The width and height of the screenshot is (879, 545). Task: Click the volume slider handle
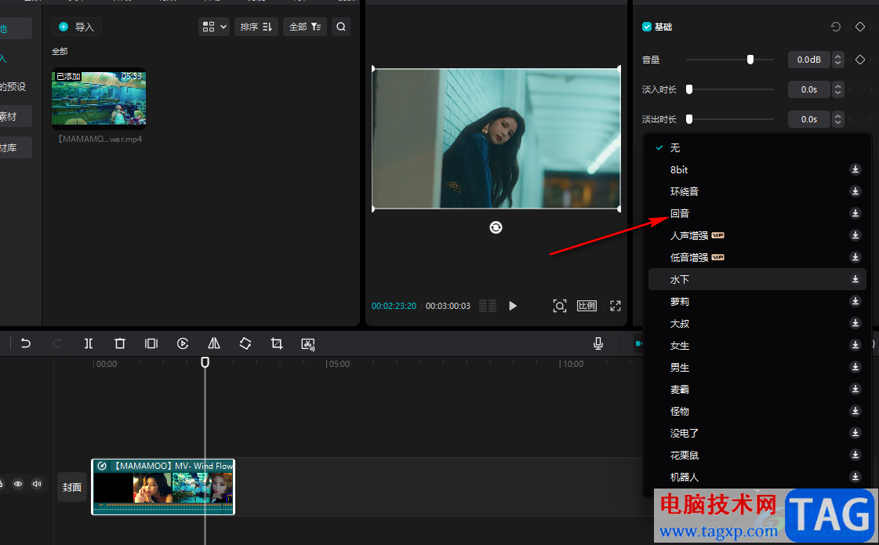point(750,60)
